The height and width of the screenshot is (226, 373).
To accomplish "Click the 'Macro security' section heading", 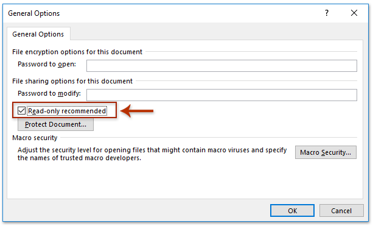I will coord(35,138).
